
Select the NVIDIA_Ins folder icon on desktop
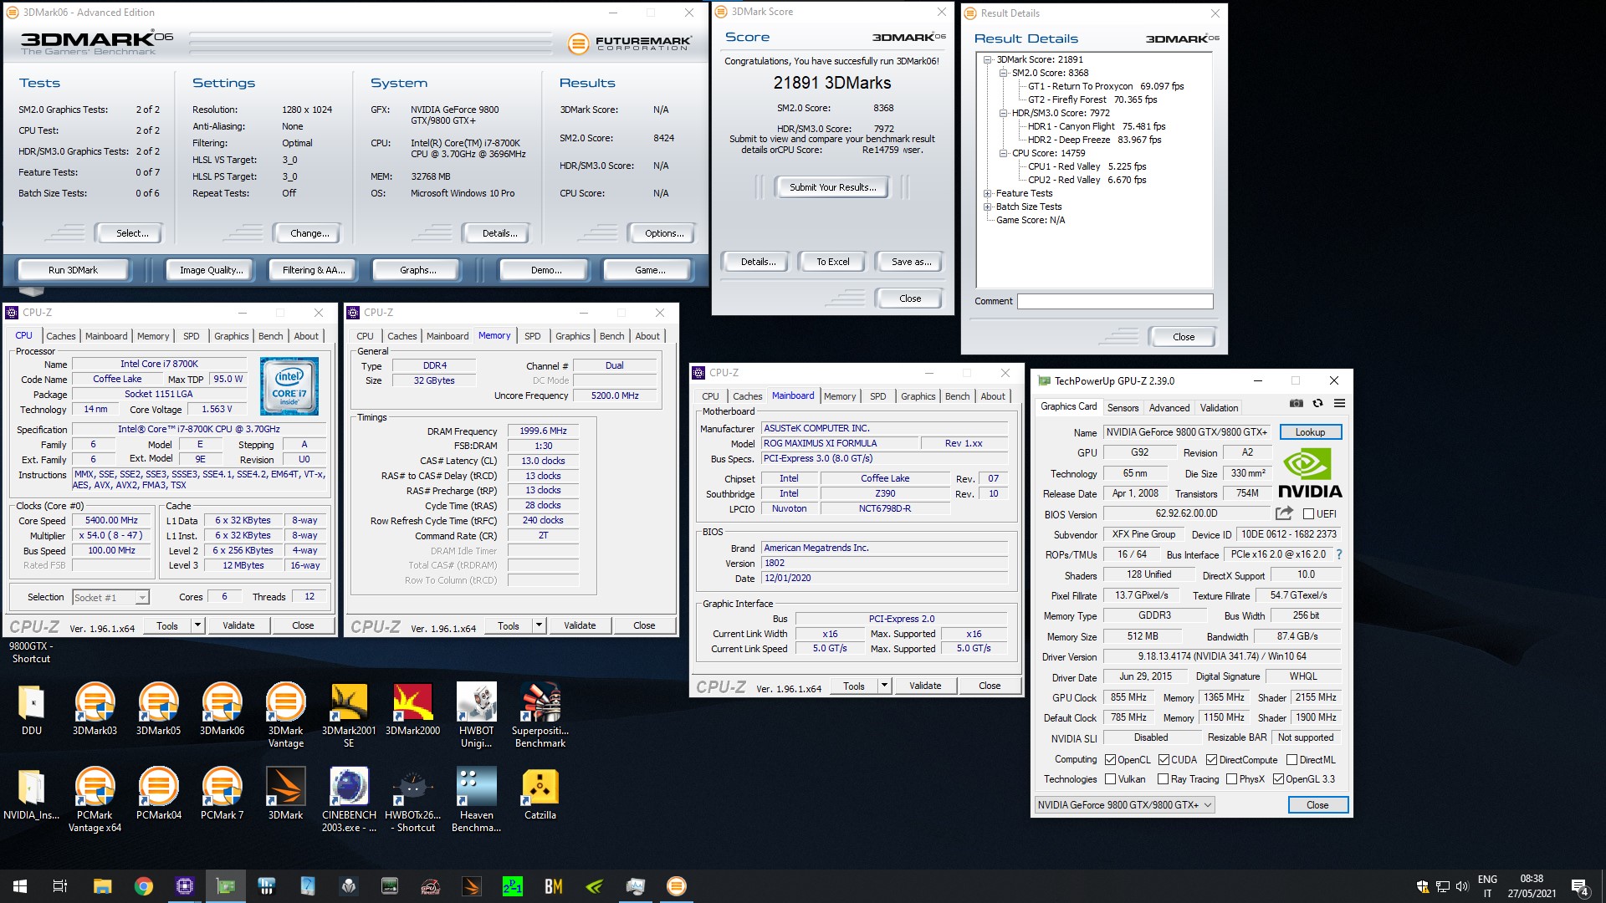(32, 793)
